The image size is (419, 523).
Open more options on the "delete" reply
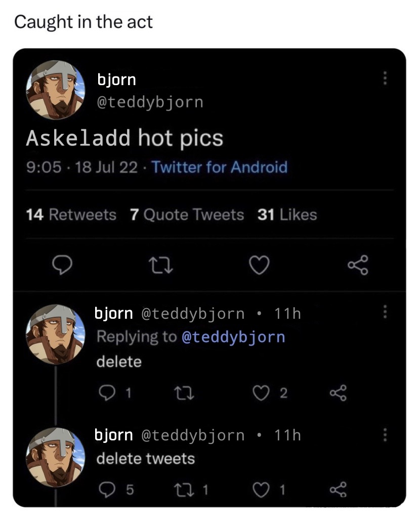coord(385,311)
